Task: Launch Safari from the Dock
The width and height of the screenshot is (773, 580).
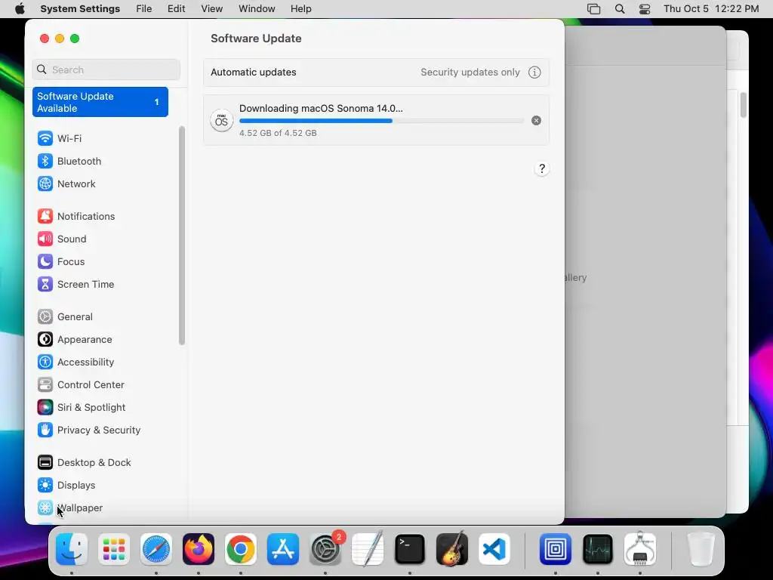Action: click(156, 549)
